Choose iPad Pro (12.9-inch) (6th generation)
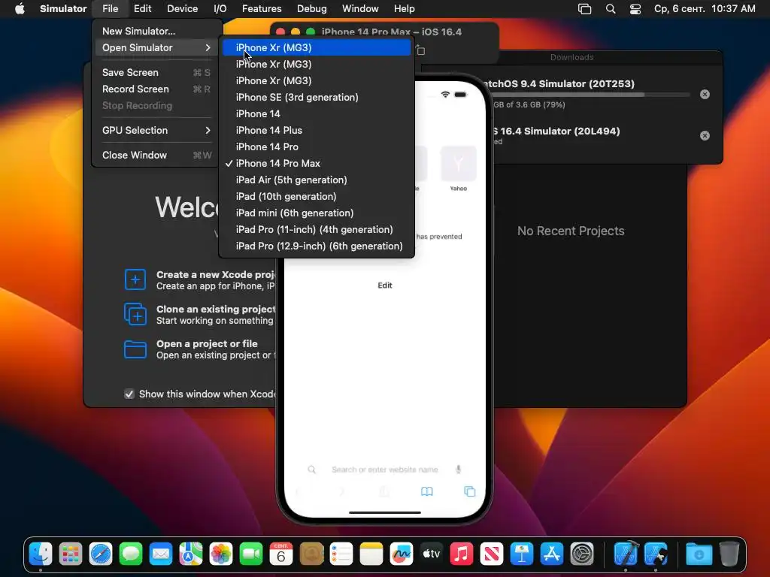Screen dimensions: 770x577 click(317, 246)
